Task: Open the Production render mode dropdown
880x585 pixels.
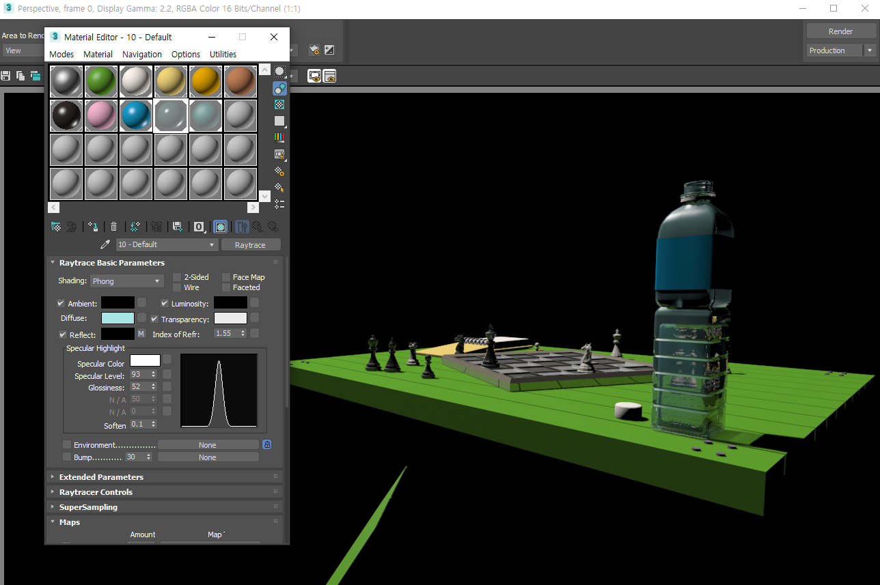Action: point(840,51)
